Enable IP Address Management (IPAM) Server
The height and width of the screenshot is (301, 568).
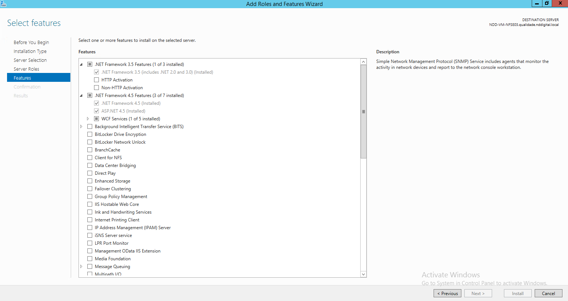pos(90,227)
